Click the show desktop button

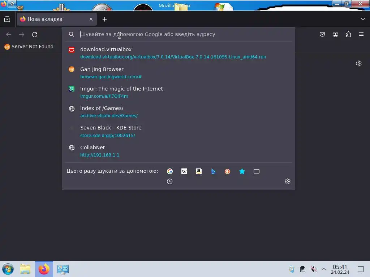pos(361,269)
